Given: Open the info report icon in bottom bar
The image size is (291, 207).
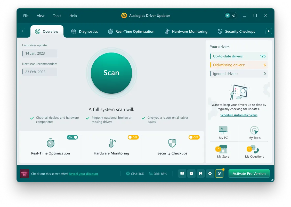Looking at the screenshot, I should [x=182, y=174].
